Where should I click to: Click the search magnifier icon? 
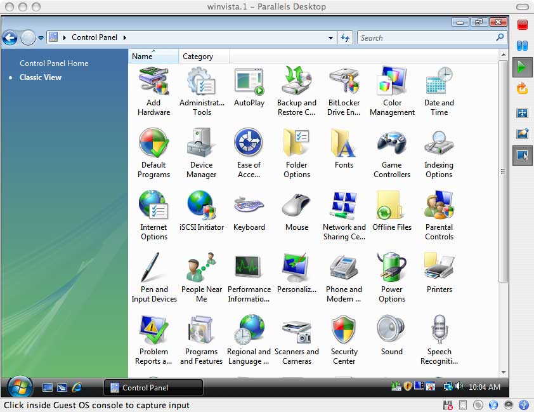[500, 37]
